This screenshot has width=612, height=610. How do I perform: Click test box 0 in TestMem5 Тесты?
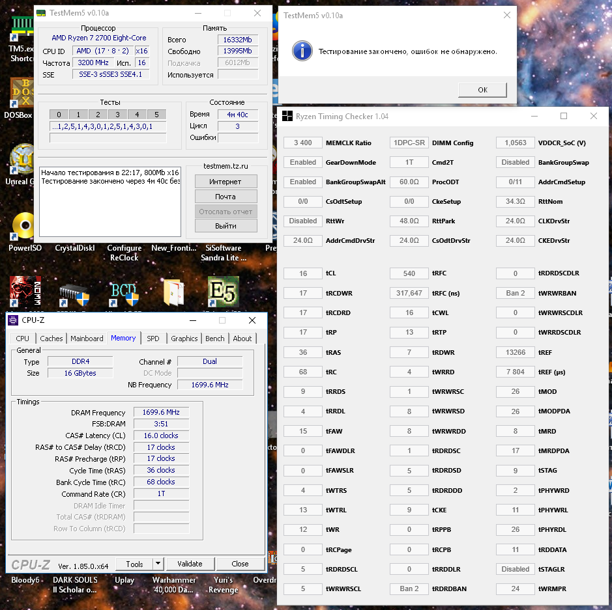59,115
